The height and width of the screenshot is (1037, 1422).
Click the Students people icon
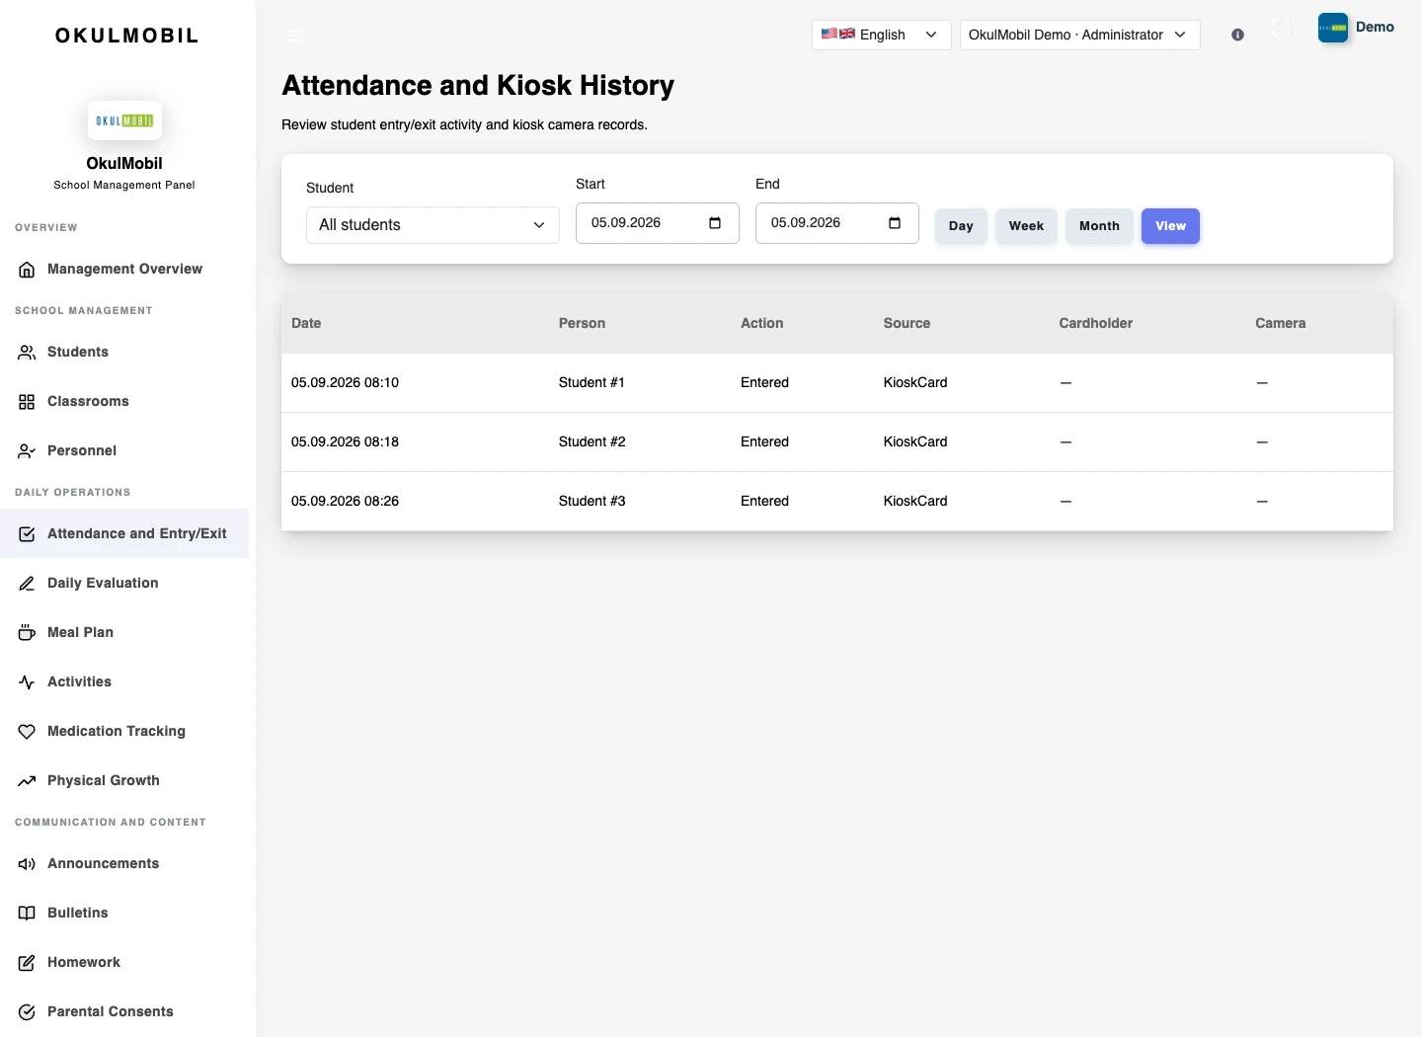tap(27, 353)
